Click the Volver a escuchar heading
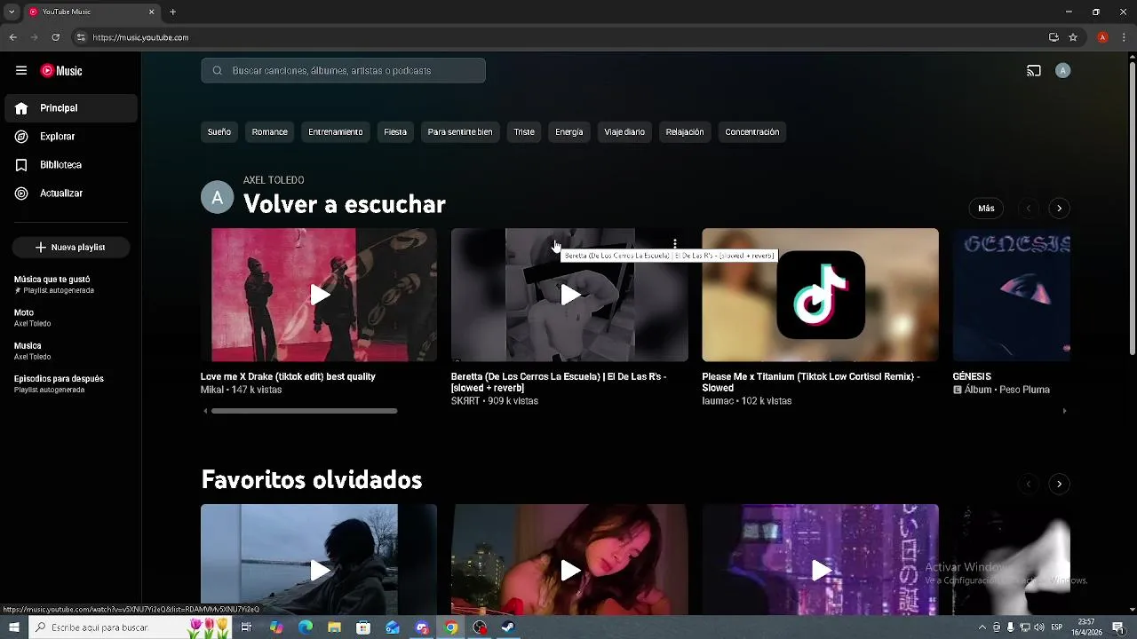Screen dimensions: 1137x639 345,204
